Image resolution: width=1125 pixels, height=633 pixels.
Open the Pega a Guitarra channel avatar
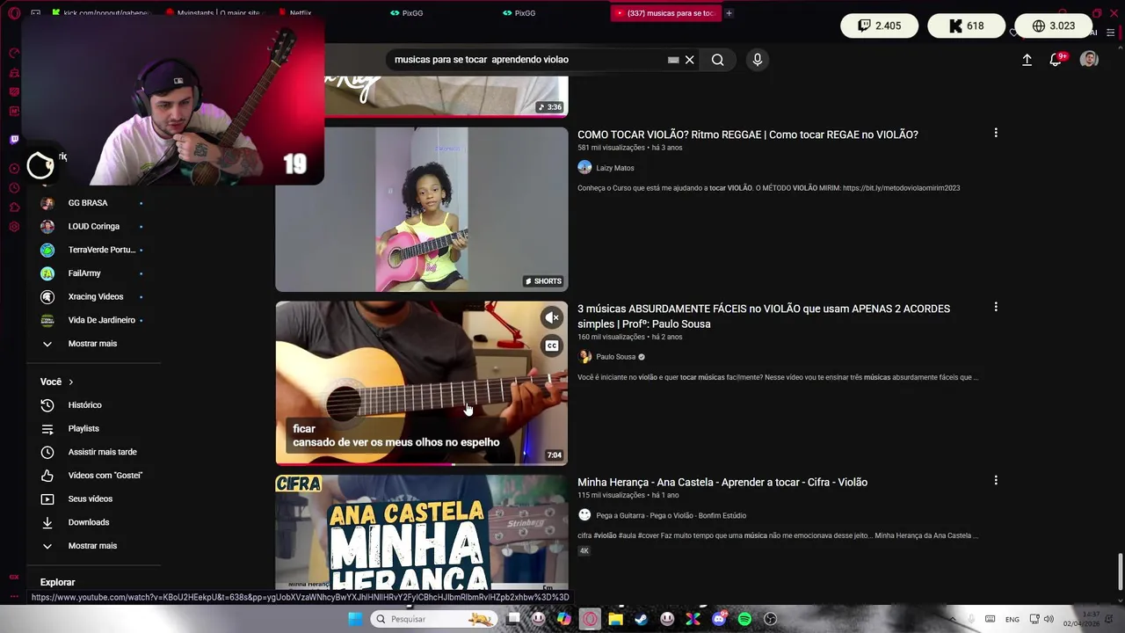(x=584, y=515)
